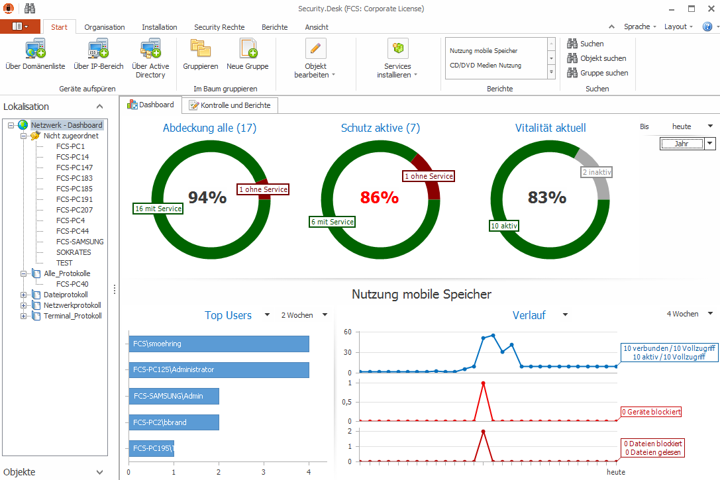720x480 pixels.
Task: Open the orange application menu button
Action: pos(21,26)
